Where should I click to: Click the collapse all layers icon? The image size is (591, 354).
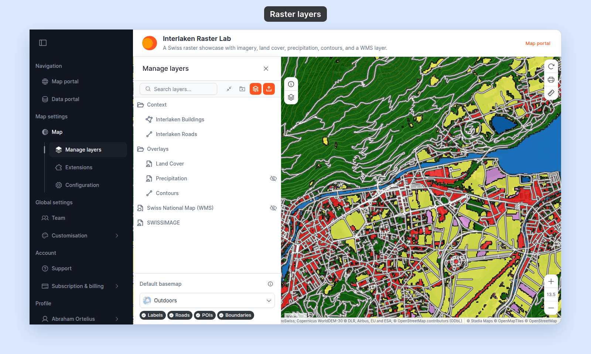[229, 89]
